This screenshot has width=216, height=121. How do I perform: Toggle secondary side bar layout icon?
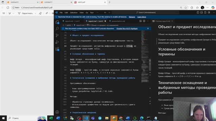coord(205,12)
